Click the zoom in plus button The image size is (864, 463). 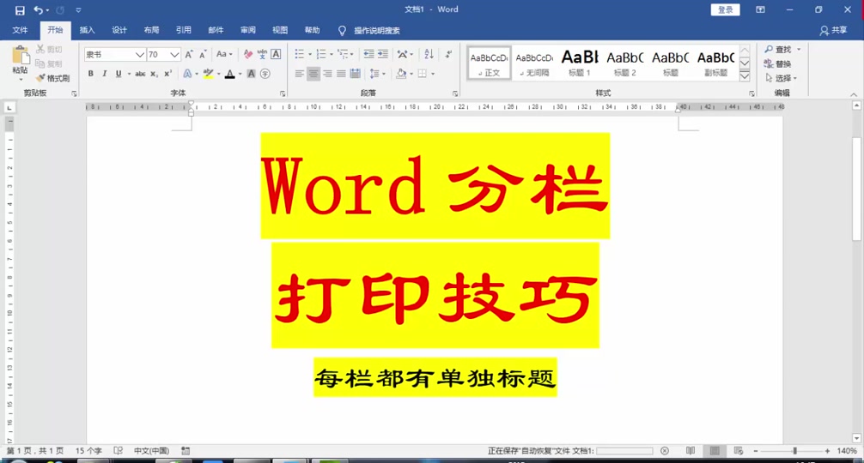coord(827,451)
